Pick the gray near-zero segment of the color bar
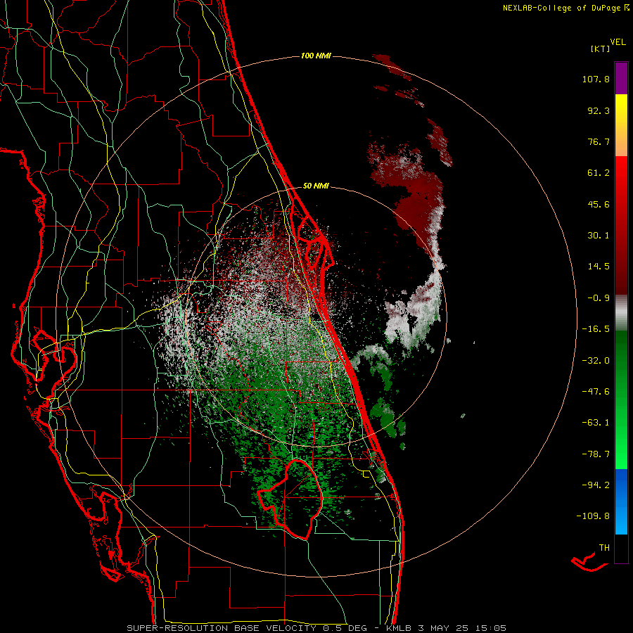Screen dimensions: 633x633 (x=621, y=313)
